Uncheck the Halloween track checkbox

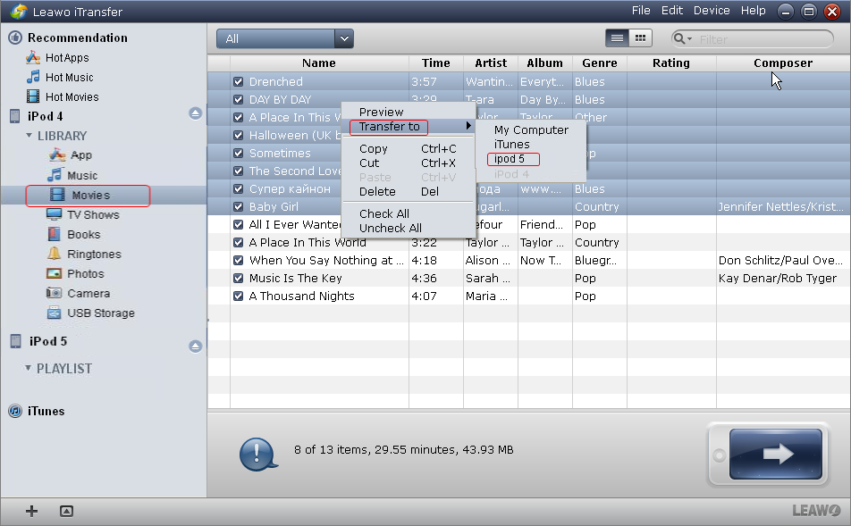[238, 135]
